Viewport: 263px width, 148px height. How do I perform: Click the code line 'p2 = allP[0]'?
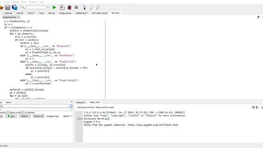tap(18, 92)
